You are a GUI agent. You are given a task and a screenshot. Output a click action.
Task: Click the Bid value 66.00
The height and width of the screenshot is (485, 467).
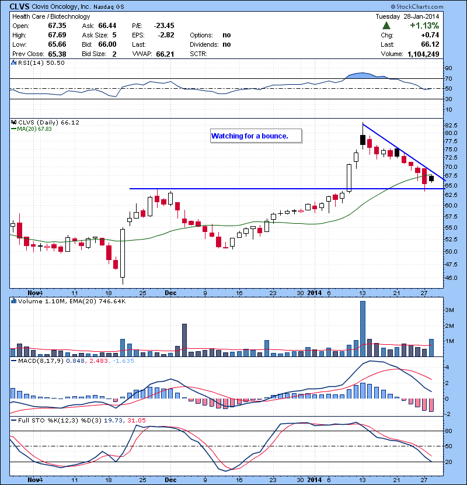107,44
